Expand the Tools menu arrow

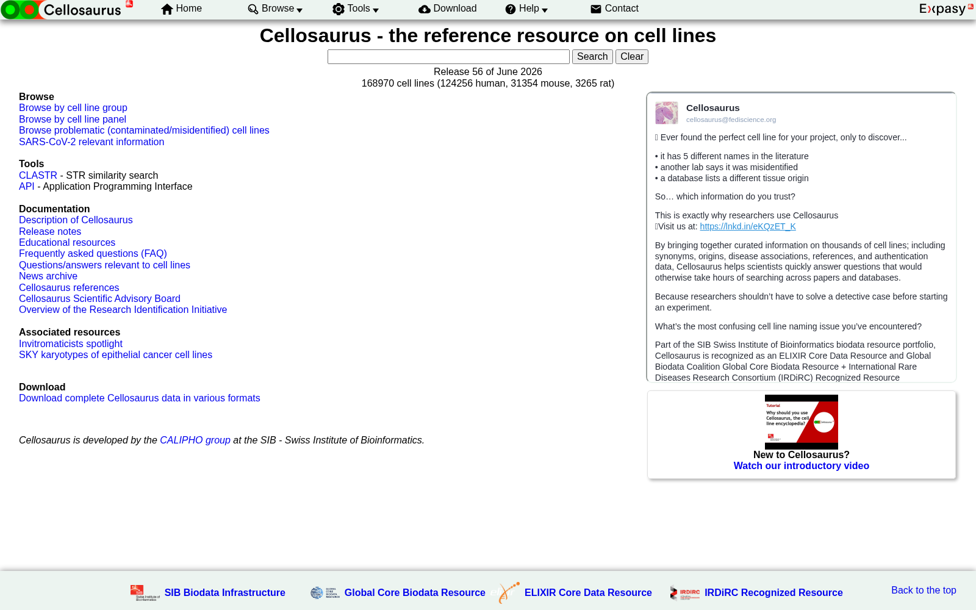[x=376, y=10]
